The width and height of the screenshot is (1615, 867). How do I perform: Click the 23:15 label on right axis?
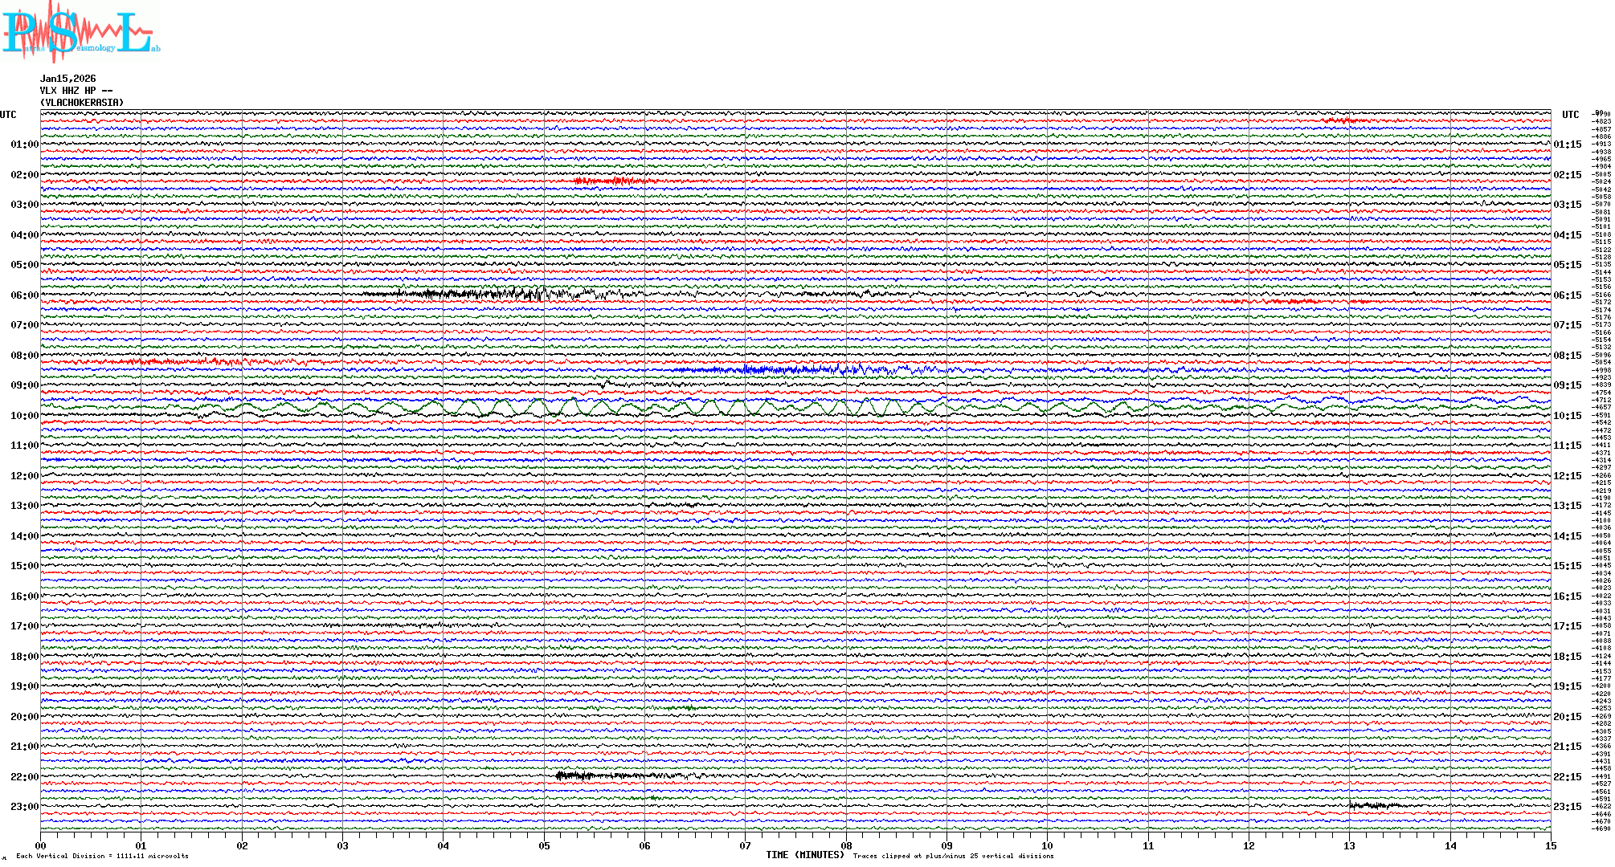coord(1567,807)
